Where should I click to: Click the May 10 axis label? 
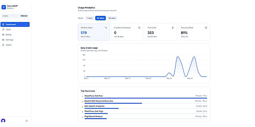click(x=107, y=78)
